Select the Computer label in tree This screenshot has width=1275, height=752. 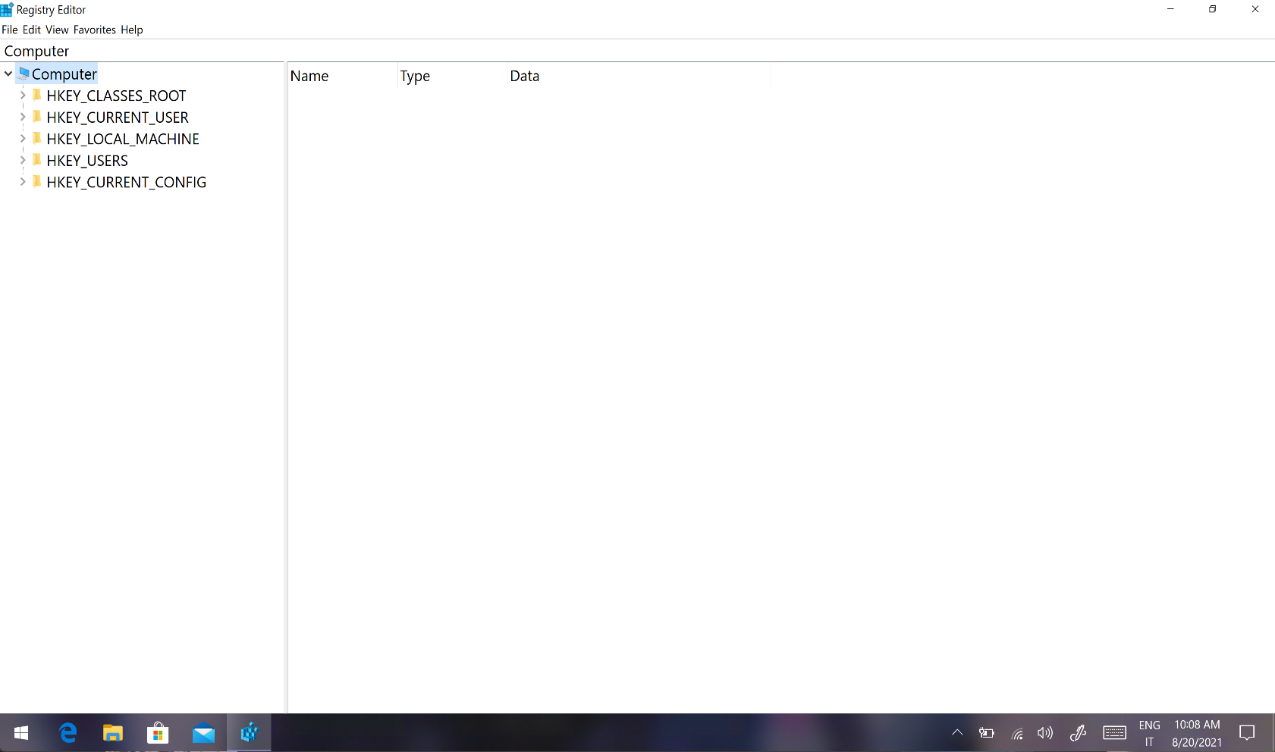(x=64, y=74)
